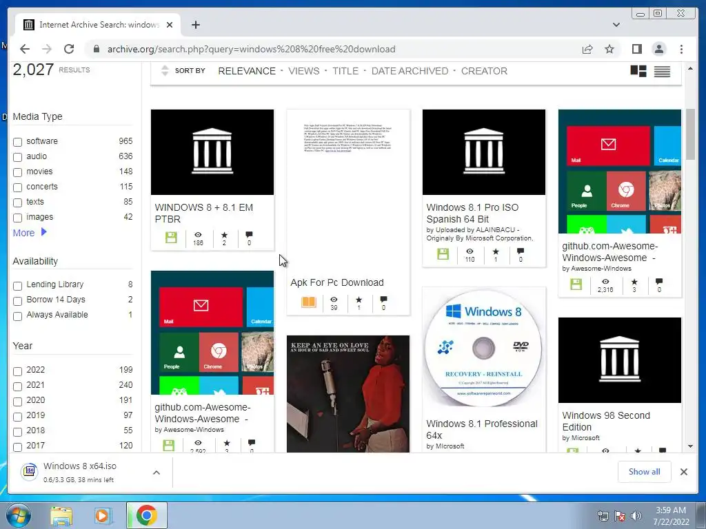Reload the archive.org page
This screenshot has width=706, height=529.
69,49
